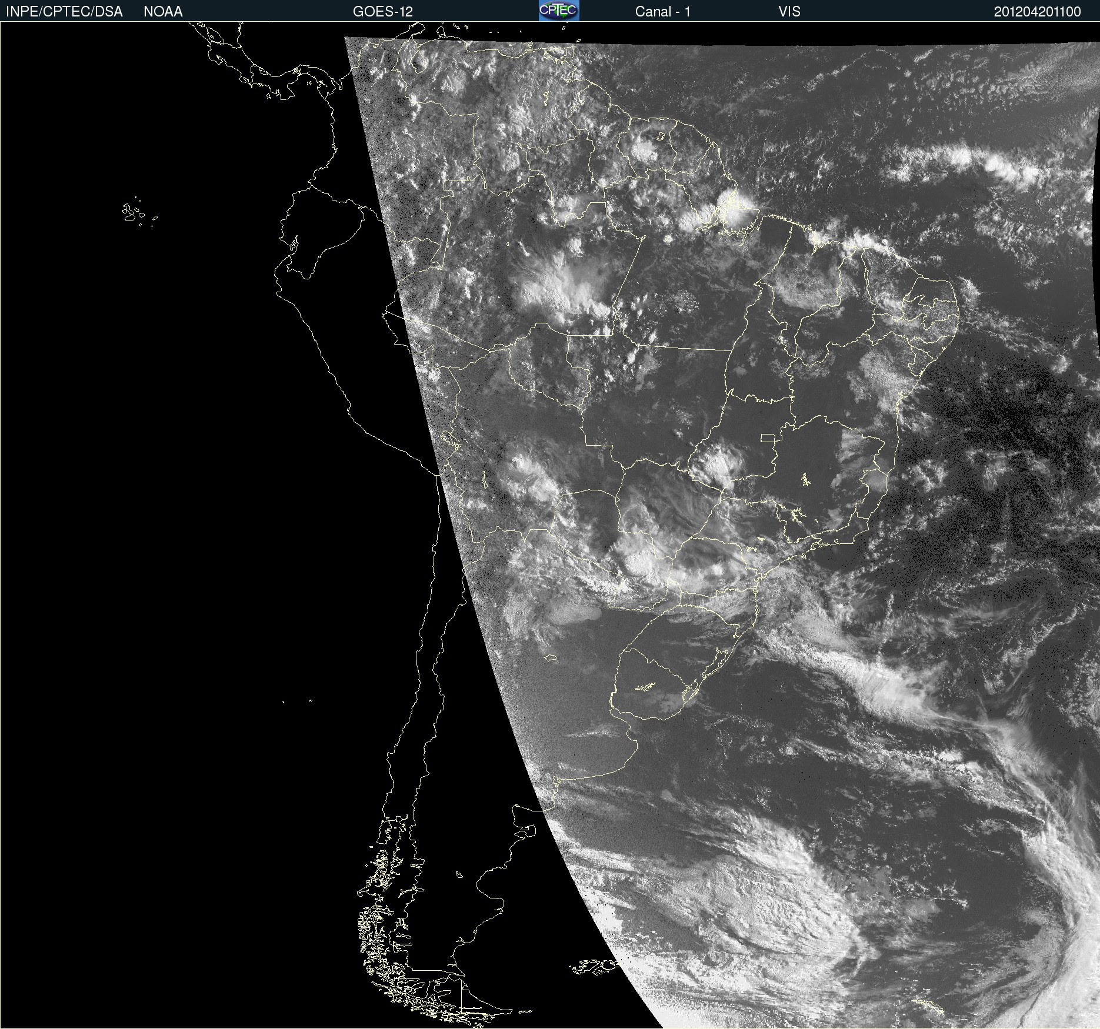Click the GOES-12 satellite label

click(383, 12)
